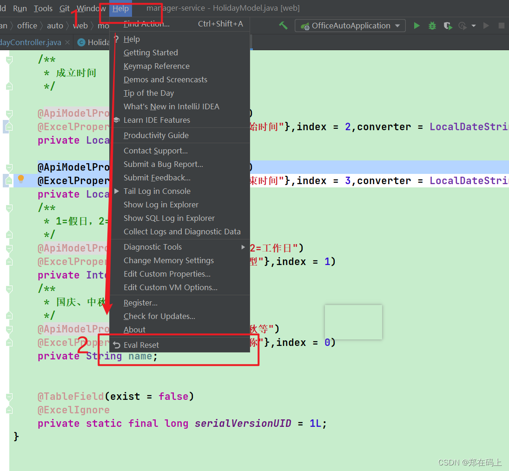
Task: Expand the profiler dropdown arrow
Action: tap(474, 26)
